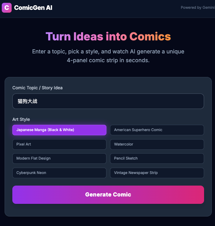Click the ComicGen AI logo icon
215x226 pixels.
pyautogui.click(x=7, y=7)
